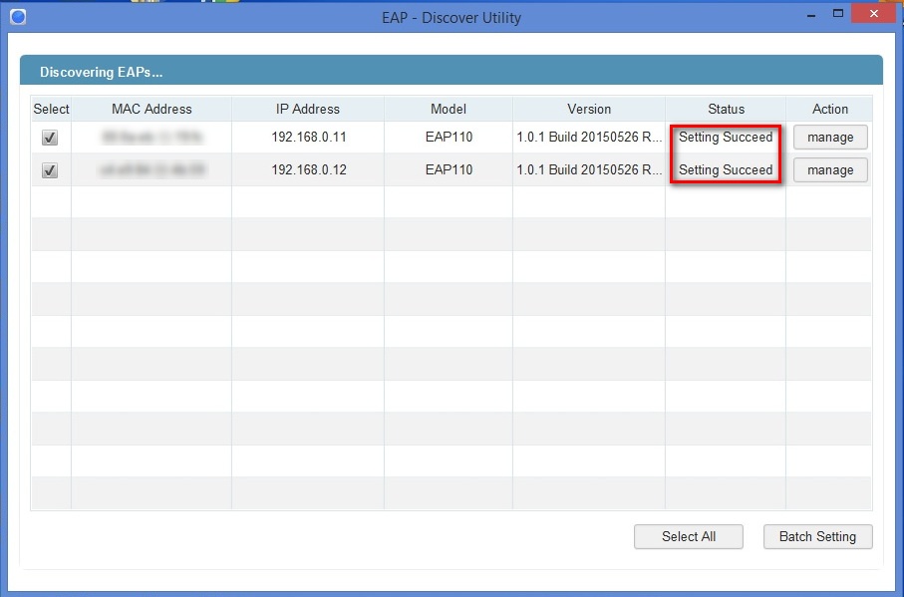The image size is (904, 597).
Task: Click the MAC Address column header
Action: pos(150,109)
